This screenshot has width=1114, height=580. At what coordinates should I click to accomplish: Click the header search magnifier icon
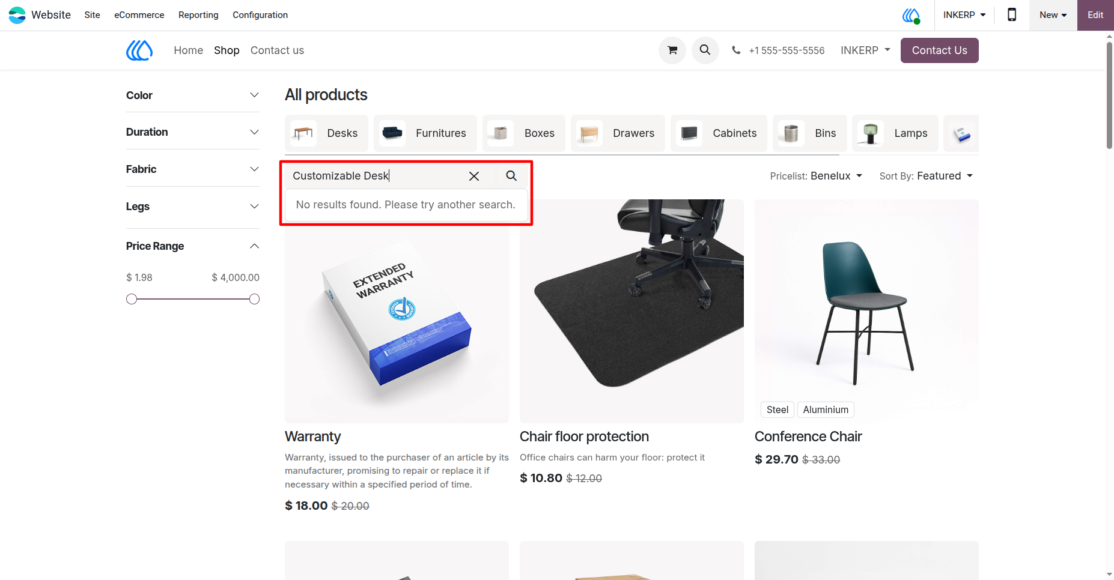coord(705,50)
